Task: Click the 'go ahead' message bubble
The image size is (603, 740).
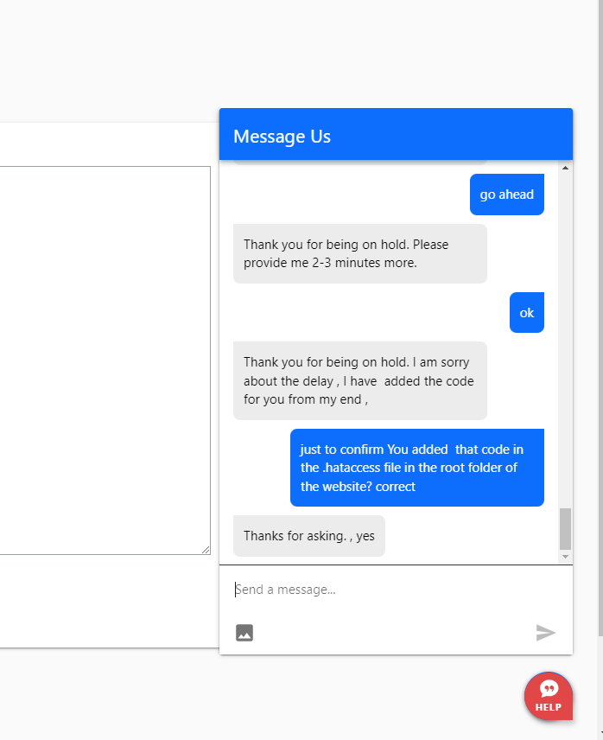Action: pos(507,195)
